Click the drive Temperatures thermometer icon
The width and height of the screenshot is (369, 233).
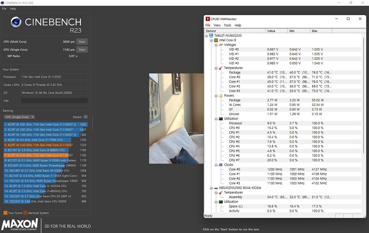tap(221, 192)
